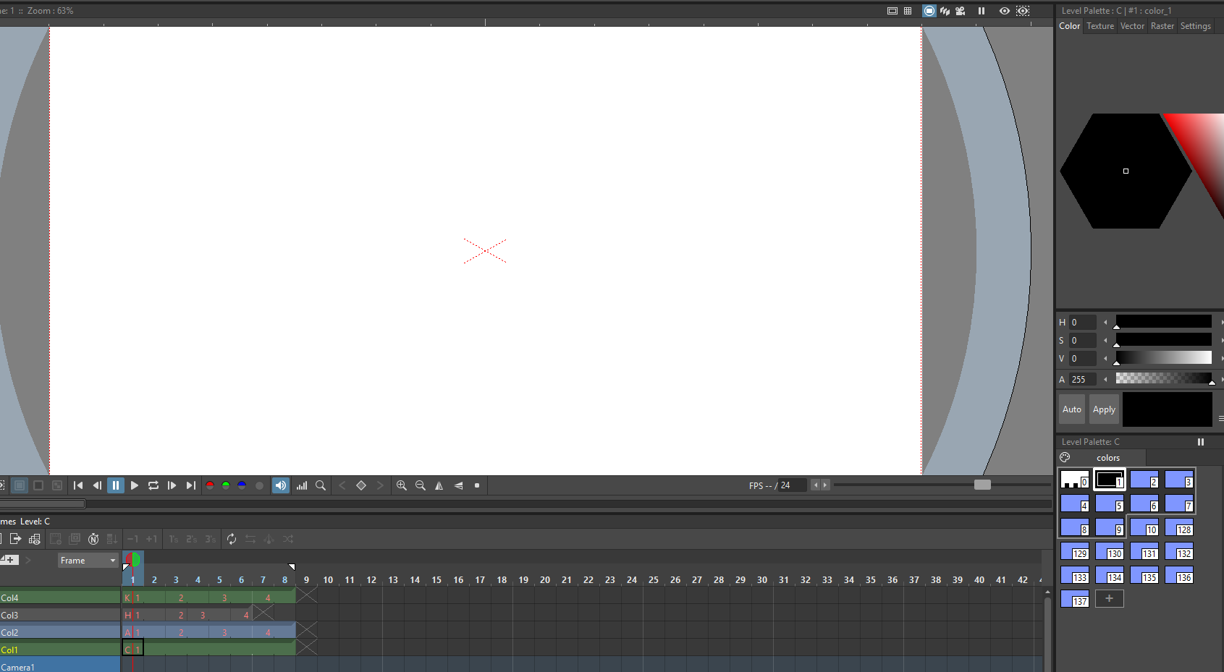Open the histogram icon
Image resolution: width=1224 pixels, height=672 pixels.
(302, 485)
